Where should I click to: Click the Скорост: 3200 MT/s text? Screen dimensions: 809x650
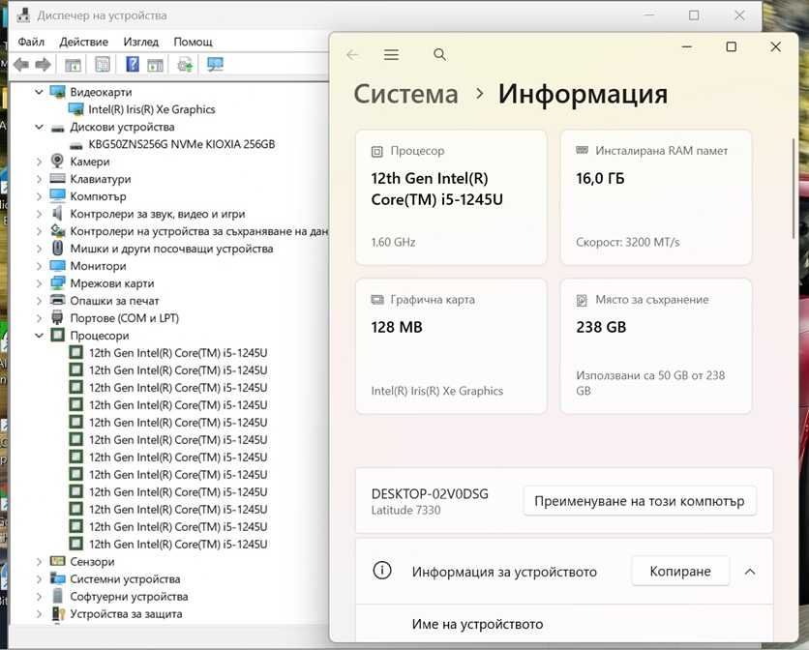pyautogui.click(x=627, y=243)
